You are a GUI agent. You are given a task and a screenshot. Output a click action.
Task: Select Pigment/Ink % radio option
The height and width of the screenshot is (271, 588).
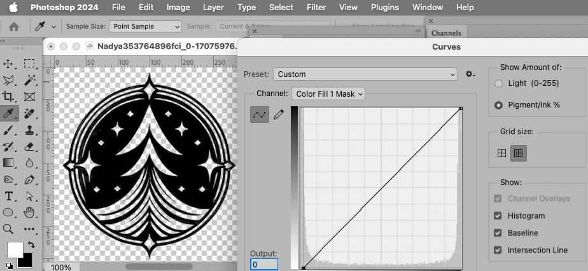pos(498,106)
